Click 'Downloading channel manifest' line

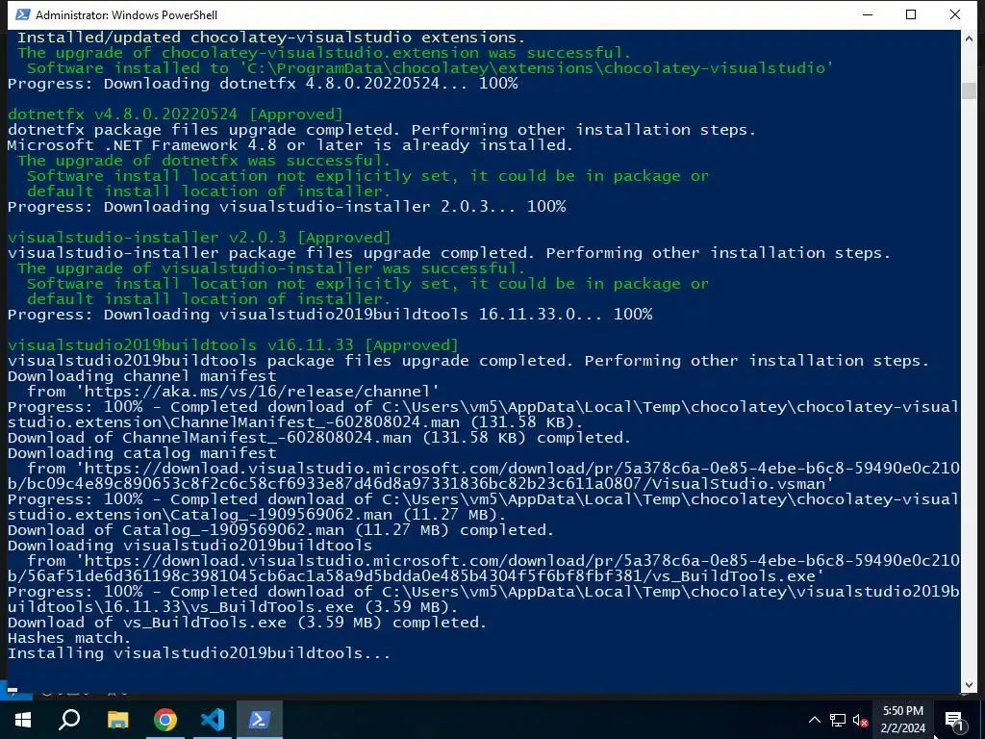click(142, 376)
